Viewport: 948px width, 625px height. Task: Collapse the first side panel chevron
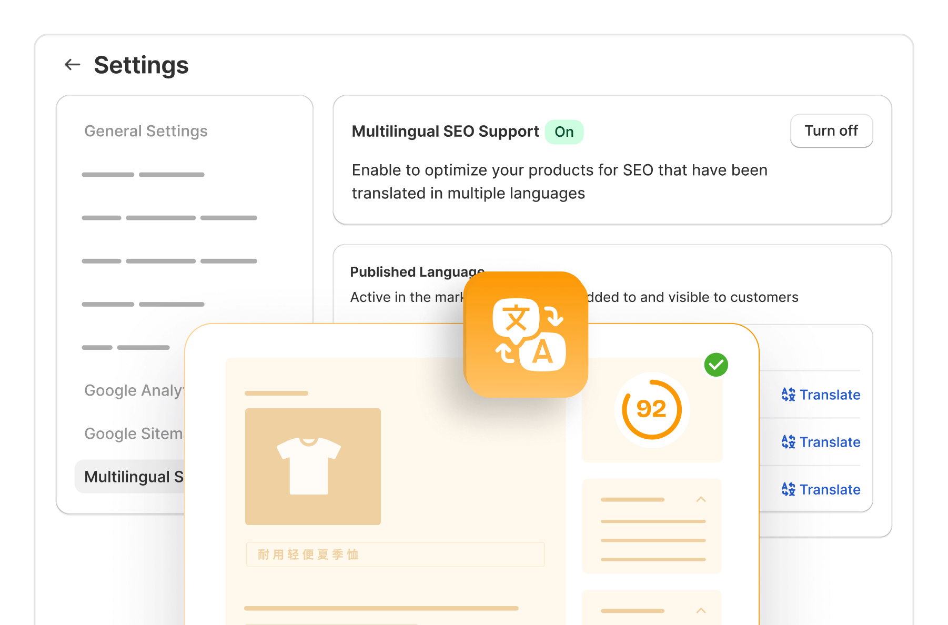click(701, 499)
